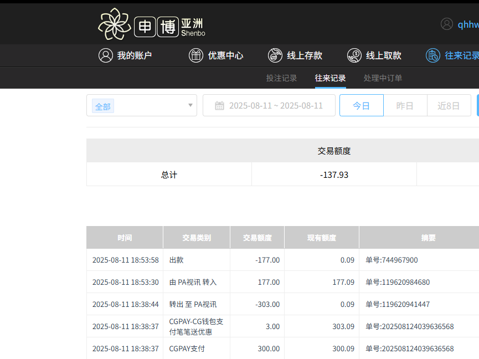Open 优惠中心 via the gift icon
This screenshot has width=479, height=359.
(196, 55)
